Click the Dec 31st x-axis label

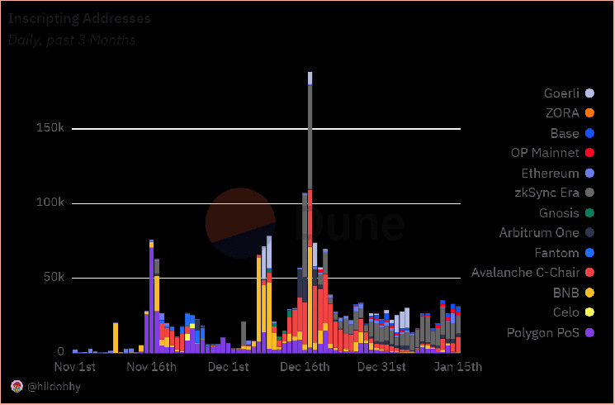[x=381, y=366]
